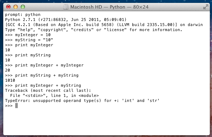Click the fullscreen arrows icon in title bar
The width and height of the screenshot is (212, 137).
pos(205,7)
